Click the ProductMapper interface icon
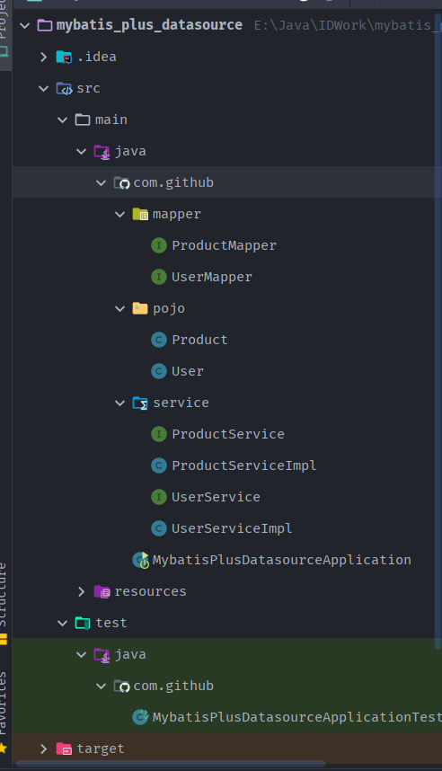This screenshot has height=771, width=442. click(x=158, y=245)
